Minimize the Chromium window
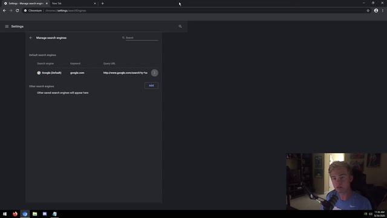 [x=364, y=3]
